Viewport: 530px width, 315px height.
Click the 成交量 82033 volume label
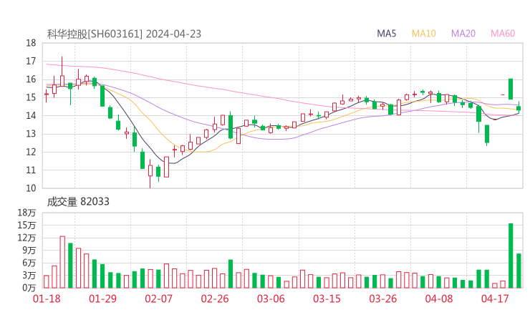pos(78,202)
